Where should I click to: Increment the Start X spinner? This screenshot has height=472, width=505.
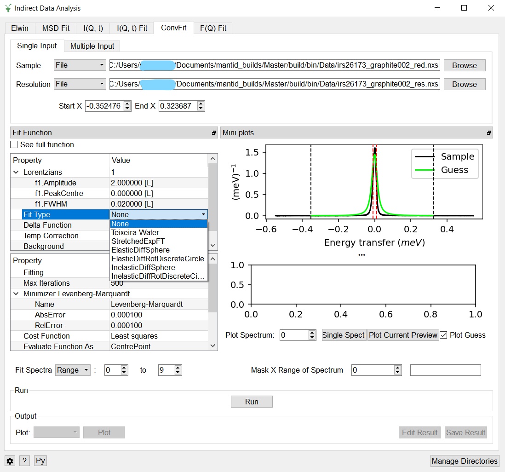tap(127, 104)
